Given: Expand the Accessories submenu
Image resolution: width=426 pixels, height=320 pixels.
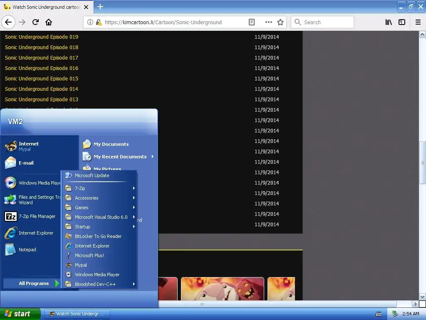Looking at the screenshot, I should coord(99,198).
